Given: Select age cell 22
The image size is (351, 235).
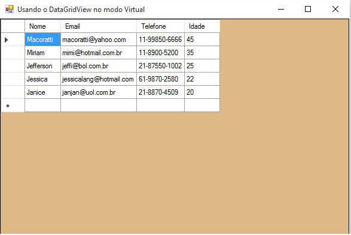Looking at the screenshot, I should pos(202,79).
